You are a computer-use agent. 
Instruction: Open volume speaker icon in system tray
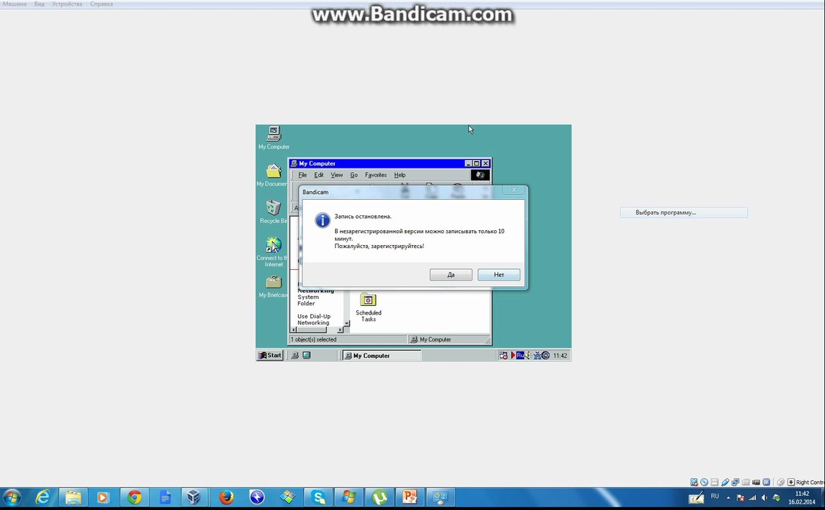(764, 497)
